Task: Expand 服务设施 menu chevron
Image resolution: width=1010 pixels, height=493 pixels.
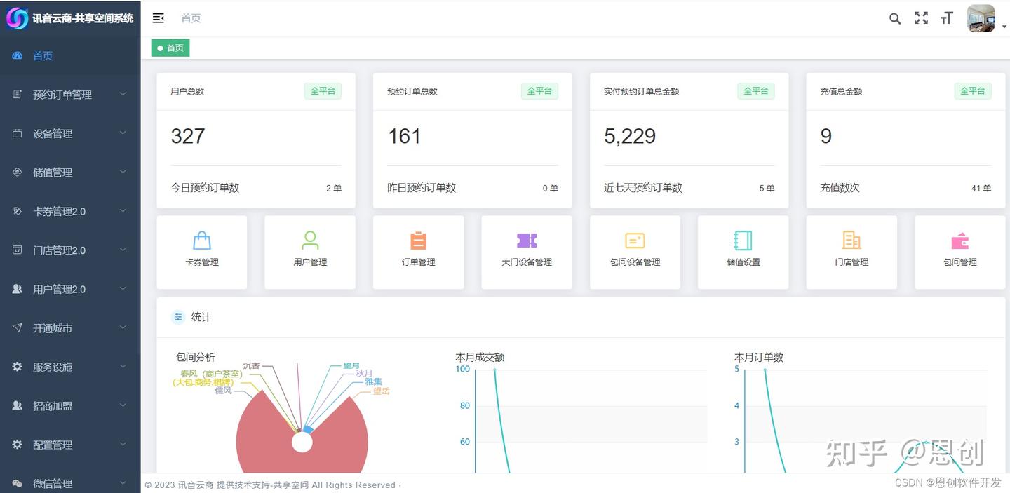Action: coord(123,367)
